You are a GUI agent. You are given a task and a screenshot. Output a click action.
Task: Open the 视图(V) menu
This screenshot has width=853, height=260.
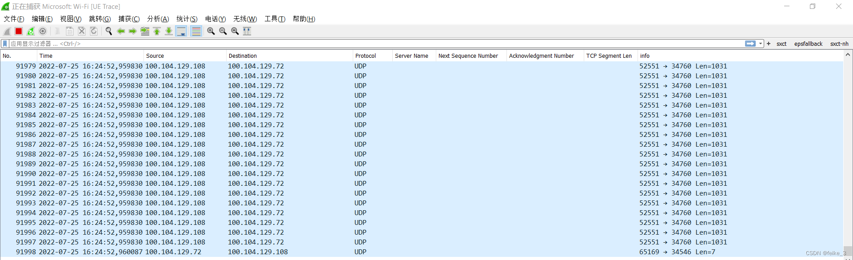(x=71, y=19)
